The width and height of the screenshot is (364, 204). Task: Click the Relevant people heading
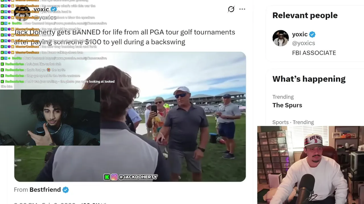(305, 15)
